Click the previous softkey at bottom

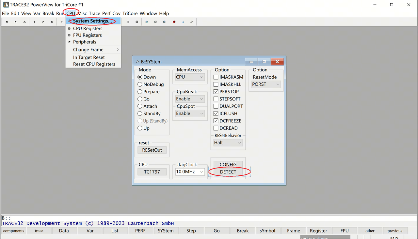(x=395, y=231)
